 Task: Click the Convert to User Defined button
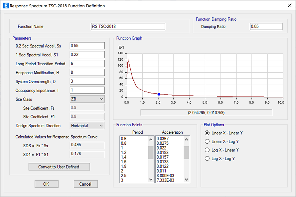(59, 167)
